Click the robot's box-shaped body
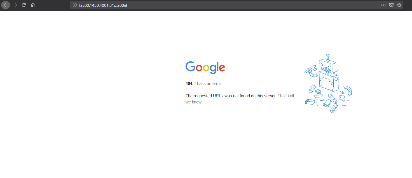 pyautogui.click(x=328, y=82)
